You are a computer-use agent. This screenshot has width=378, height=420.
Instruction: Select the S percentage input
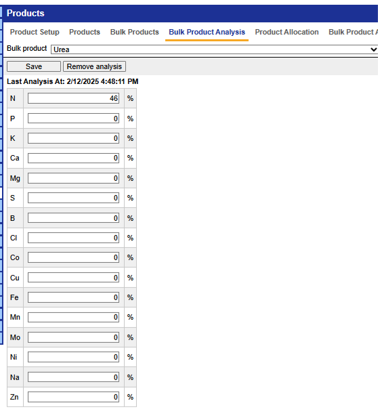click(x=73, y=198)
